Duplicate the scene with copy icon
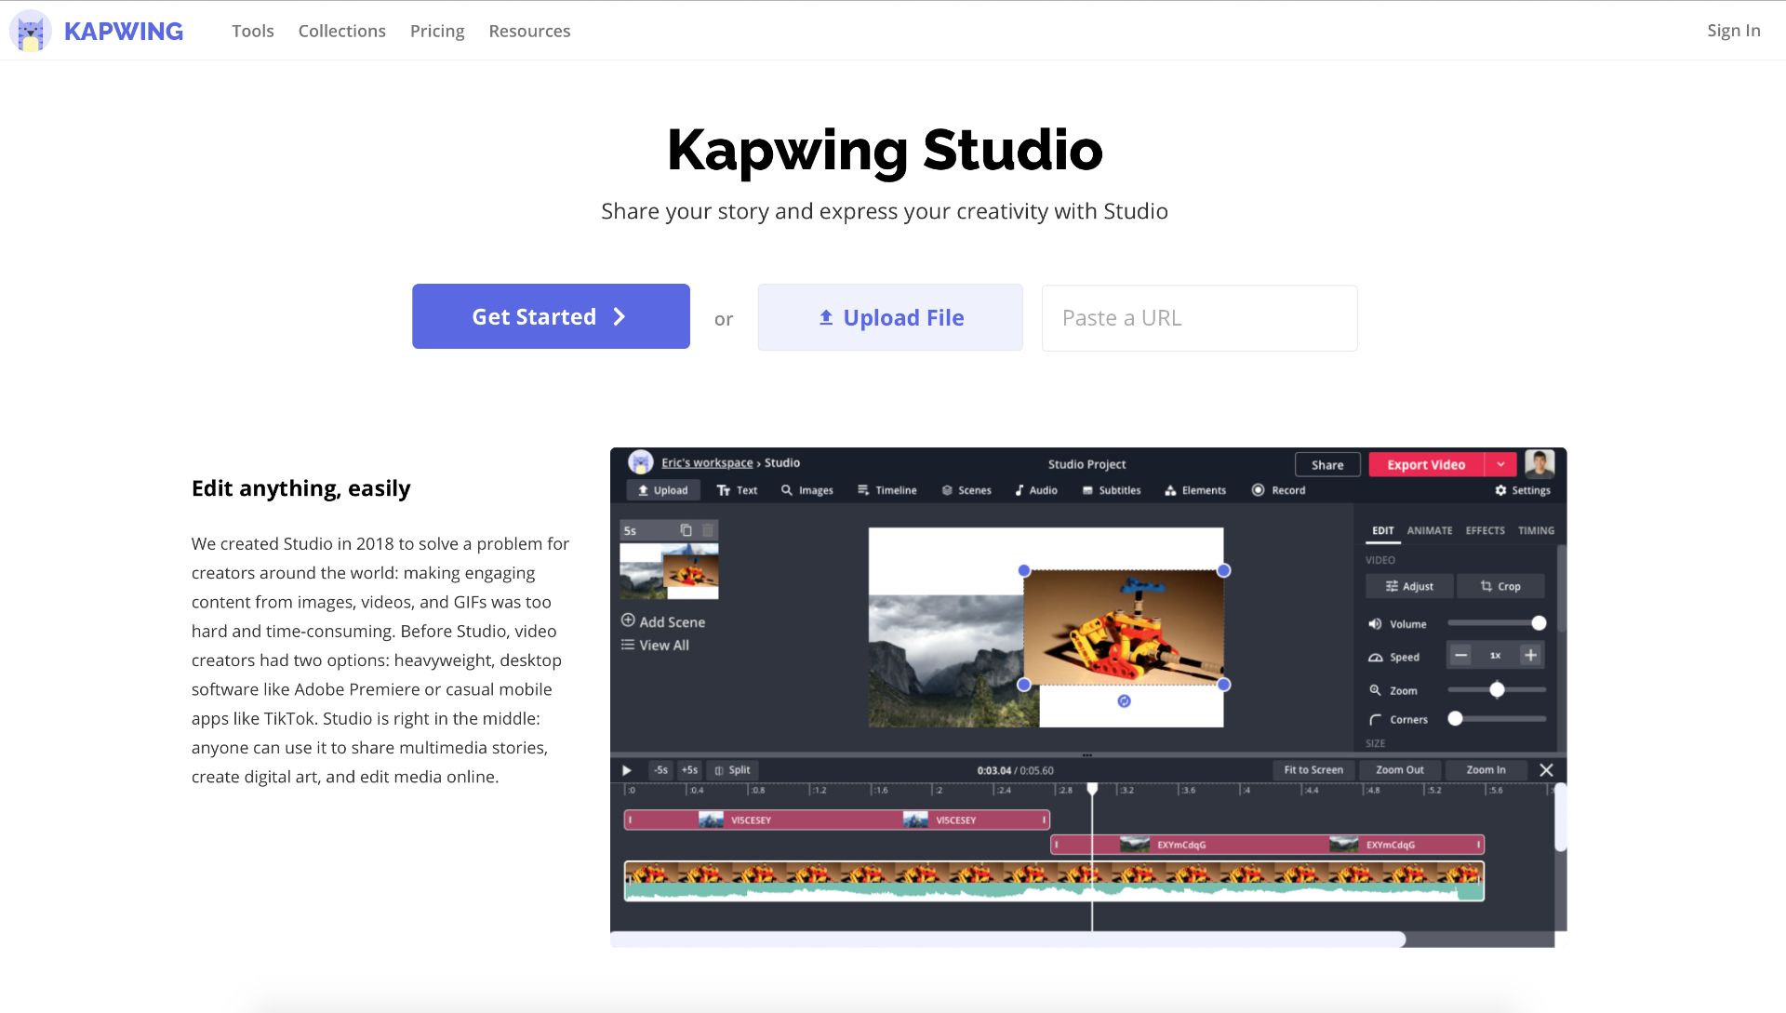This screenshot has height=1013, width=1786. (x=686, y=530)
